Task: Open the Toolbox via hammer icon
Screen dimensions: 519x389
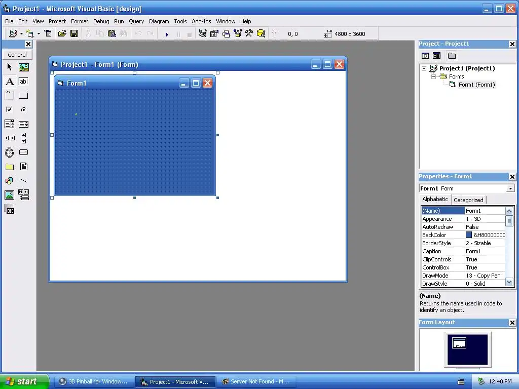Action: tap(249, 33)
